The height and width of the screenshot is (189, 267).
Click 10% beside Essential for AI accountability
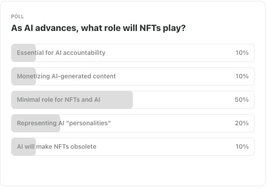242,53
